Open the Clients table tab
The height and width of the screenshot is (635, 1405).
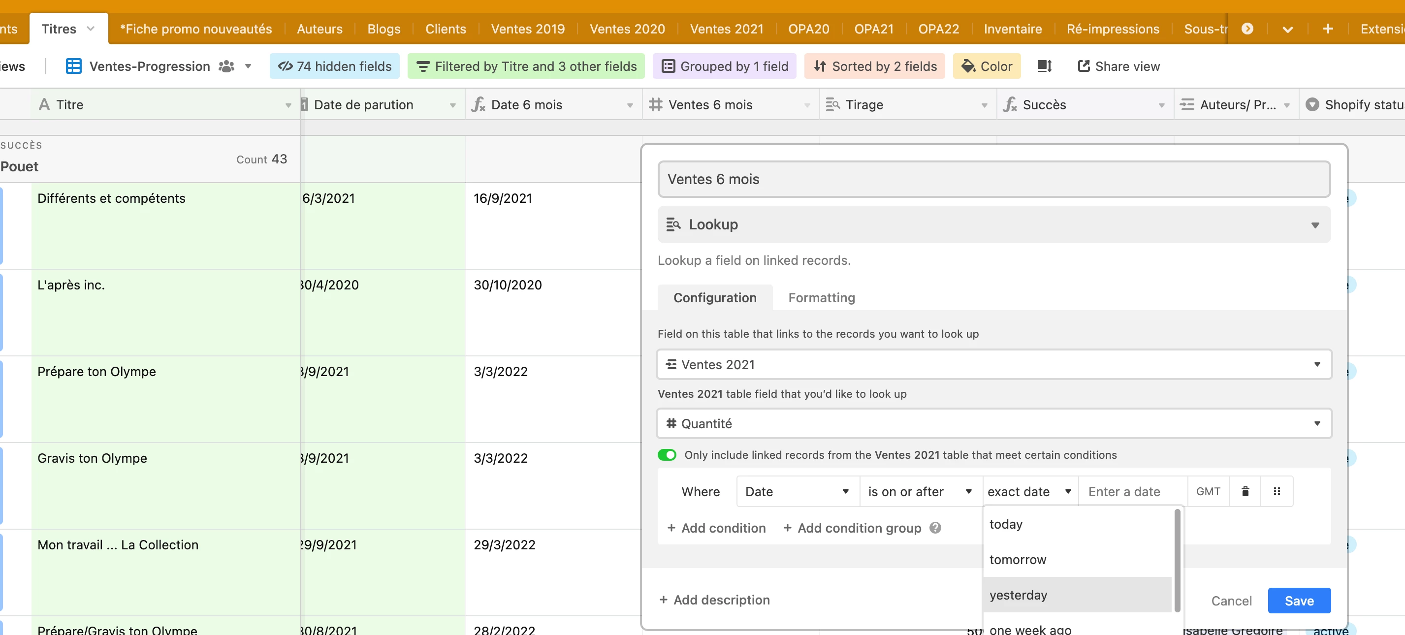[446, 29]
